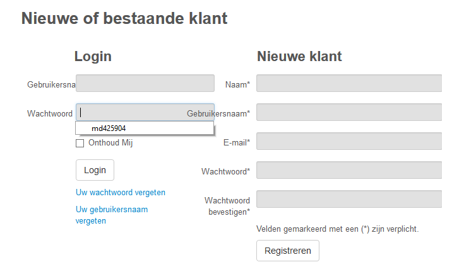Screen dimensions: 464x267
Task: Click the Gebruikersnaam field under Login
Action: pyautogui.click(x=145, y=84)
